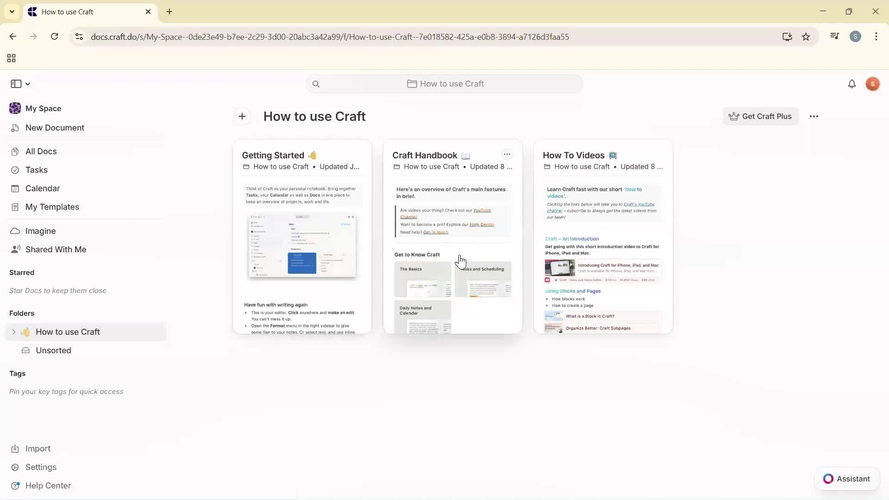Expand the How to use Craft folder

pyautogui.click(x=13, y=331)
